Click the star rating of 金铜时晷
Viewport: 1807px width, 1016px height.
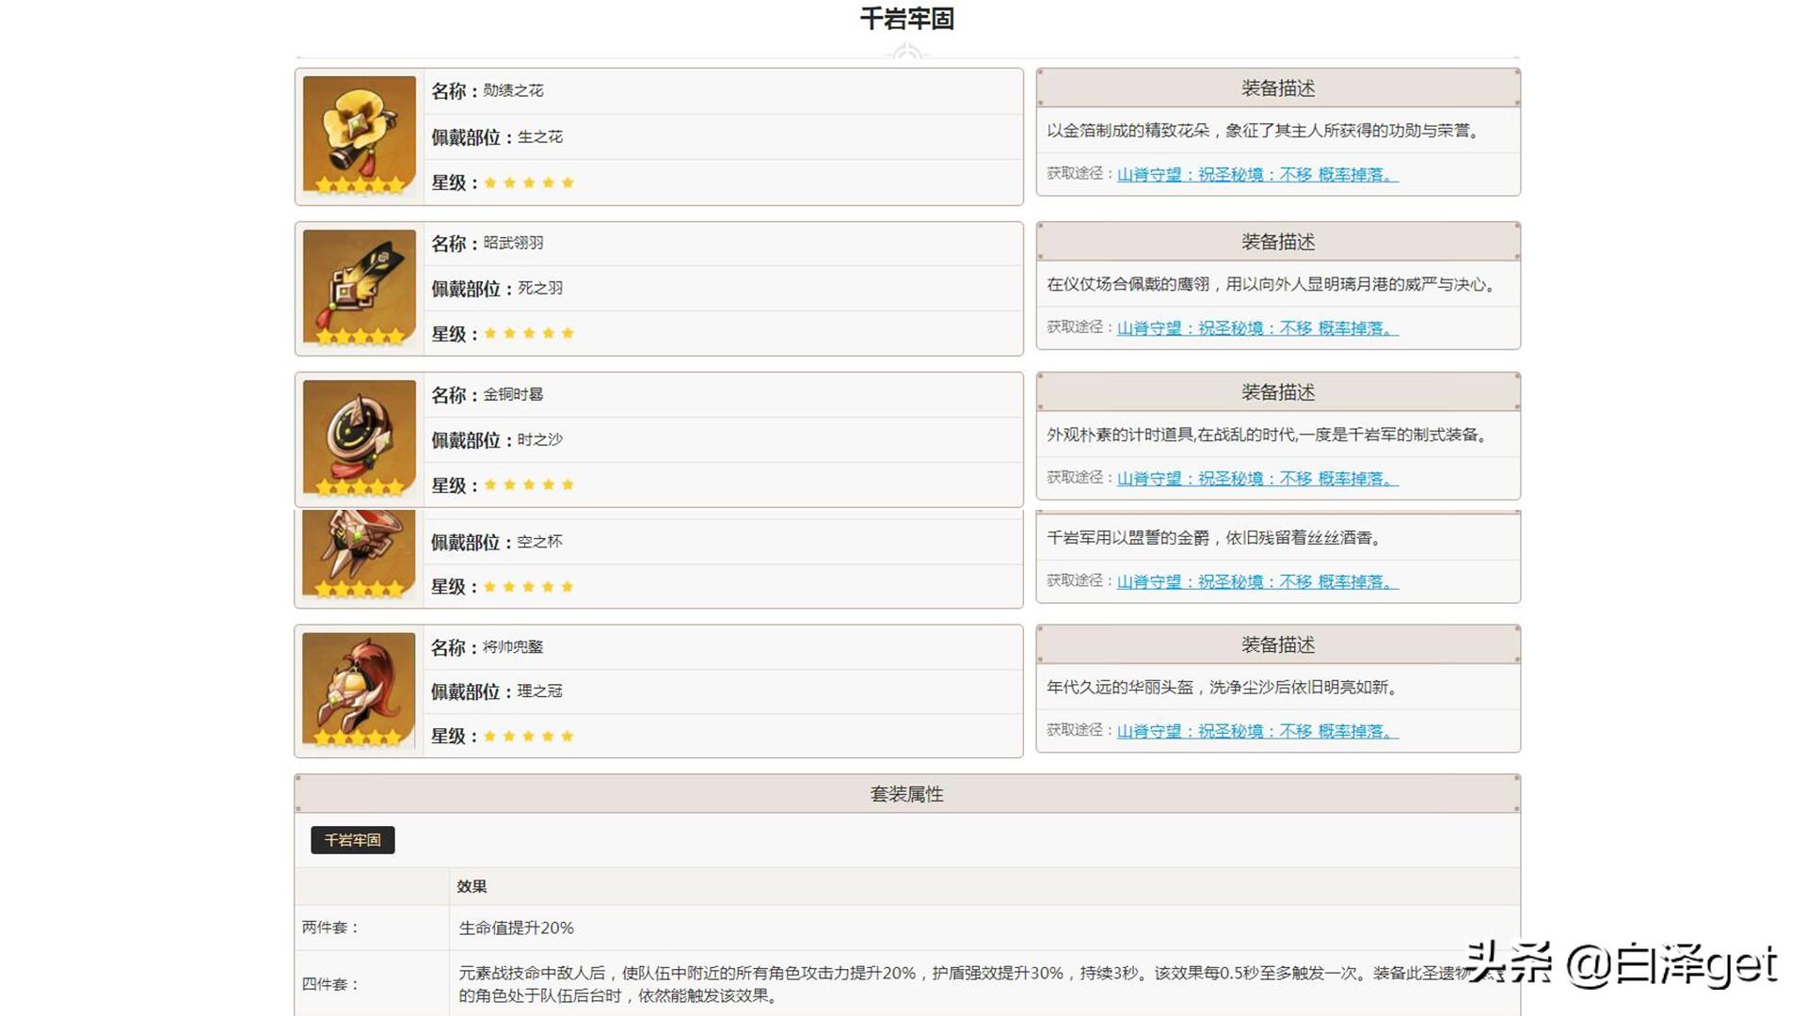click(529, 484)
